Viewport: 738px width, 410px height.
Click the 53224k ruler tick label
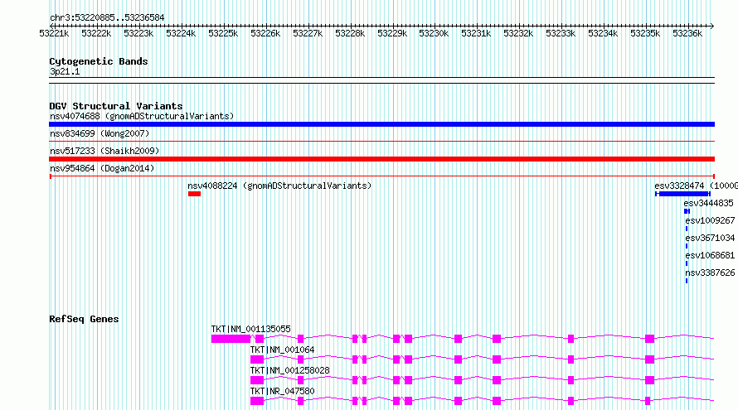click(181, 33)
